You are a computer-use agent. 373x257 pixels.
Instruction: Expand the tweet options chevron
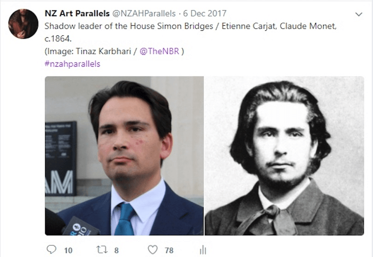point(359,14)
